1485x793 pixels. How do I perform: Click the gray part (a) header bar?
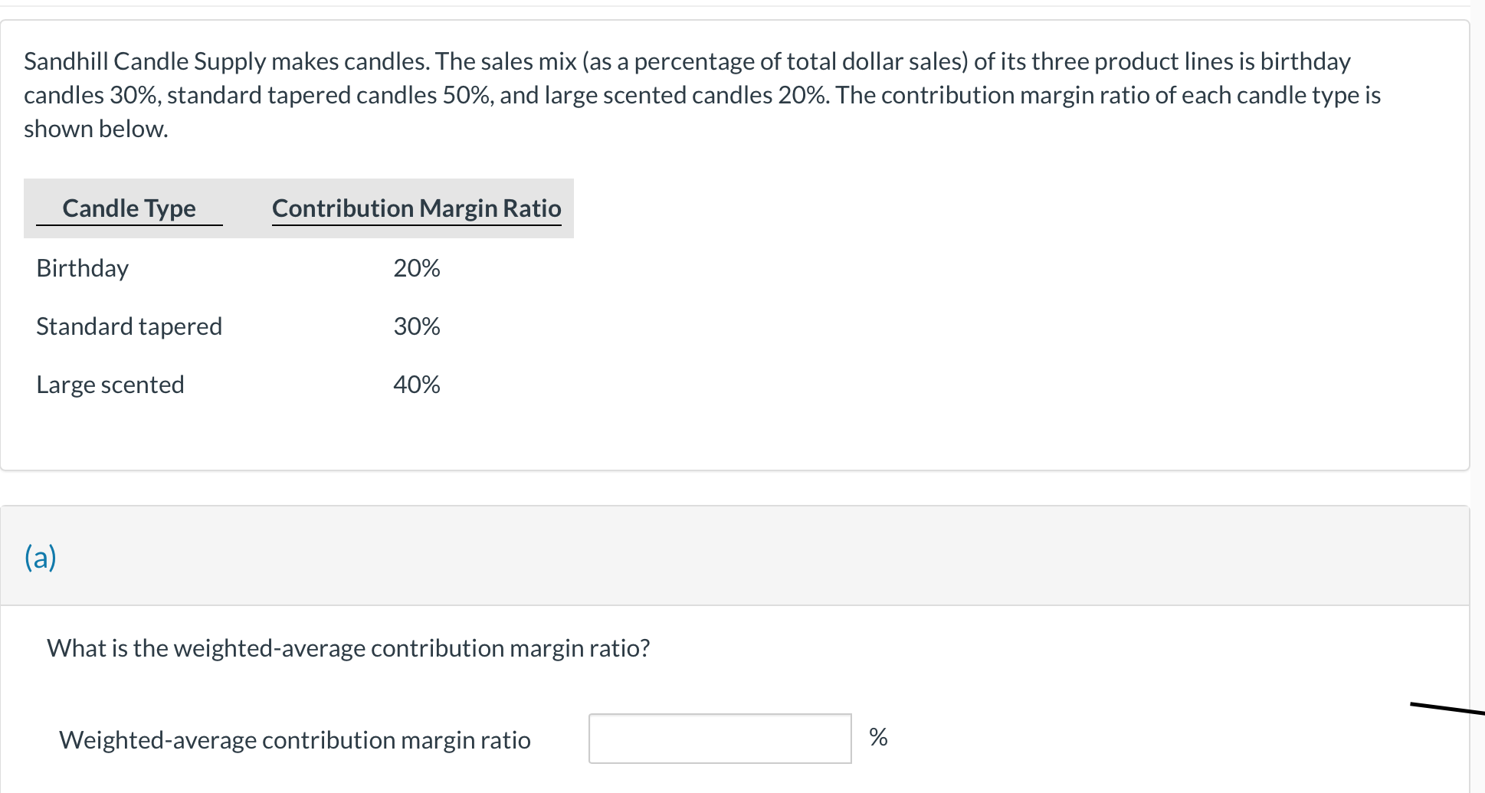[735, 555]
